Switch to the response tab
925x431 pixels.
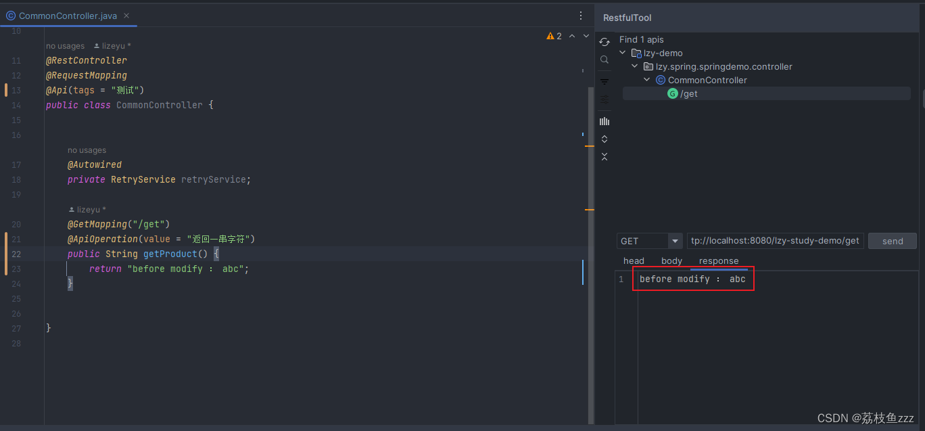tap(719, 260)
